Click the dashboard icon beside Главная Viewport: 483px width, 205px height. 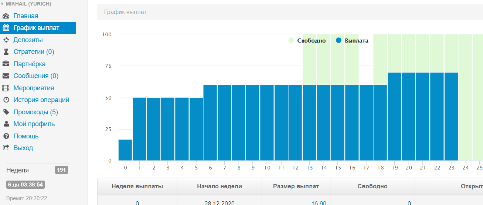[x=6, y=16]
